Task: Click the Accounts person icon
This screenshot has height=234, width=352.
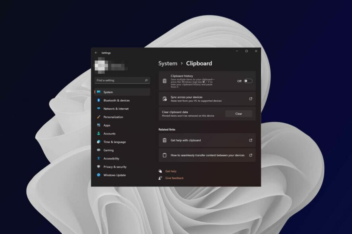Action: coord(99,133)
